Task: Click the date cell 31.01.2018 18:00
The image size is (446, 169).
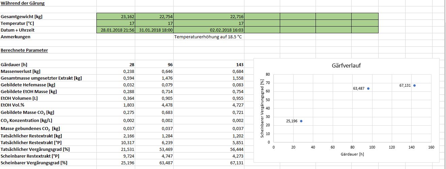Action: [154, 30]
